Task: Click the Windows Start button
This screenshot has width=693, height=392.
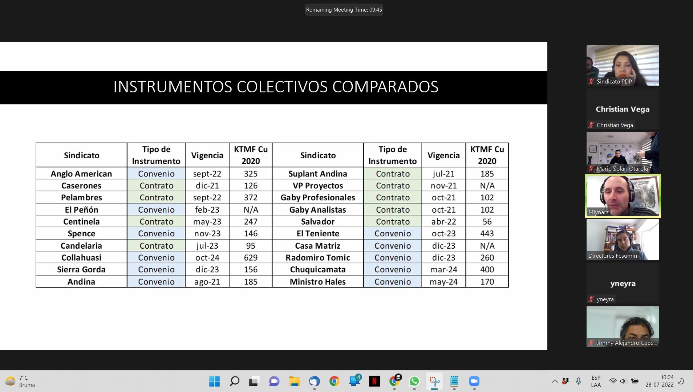Action: pyautogui.click(x=214, y=381)
